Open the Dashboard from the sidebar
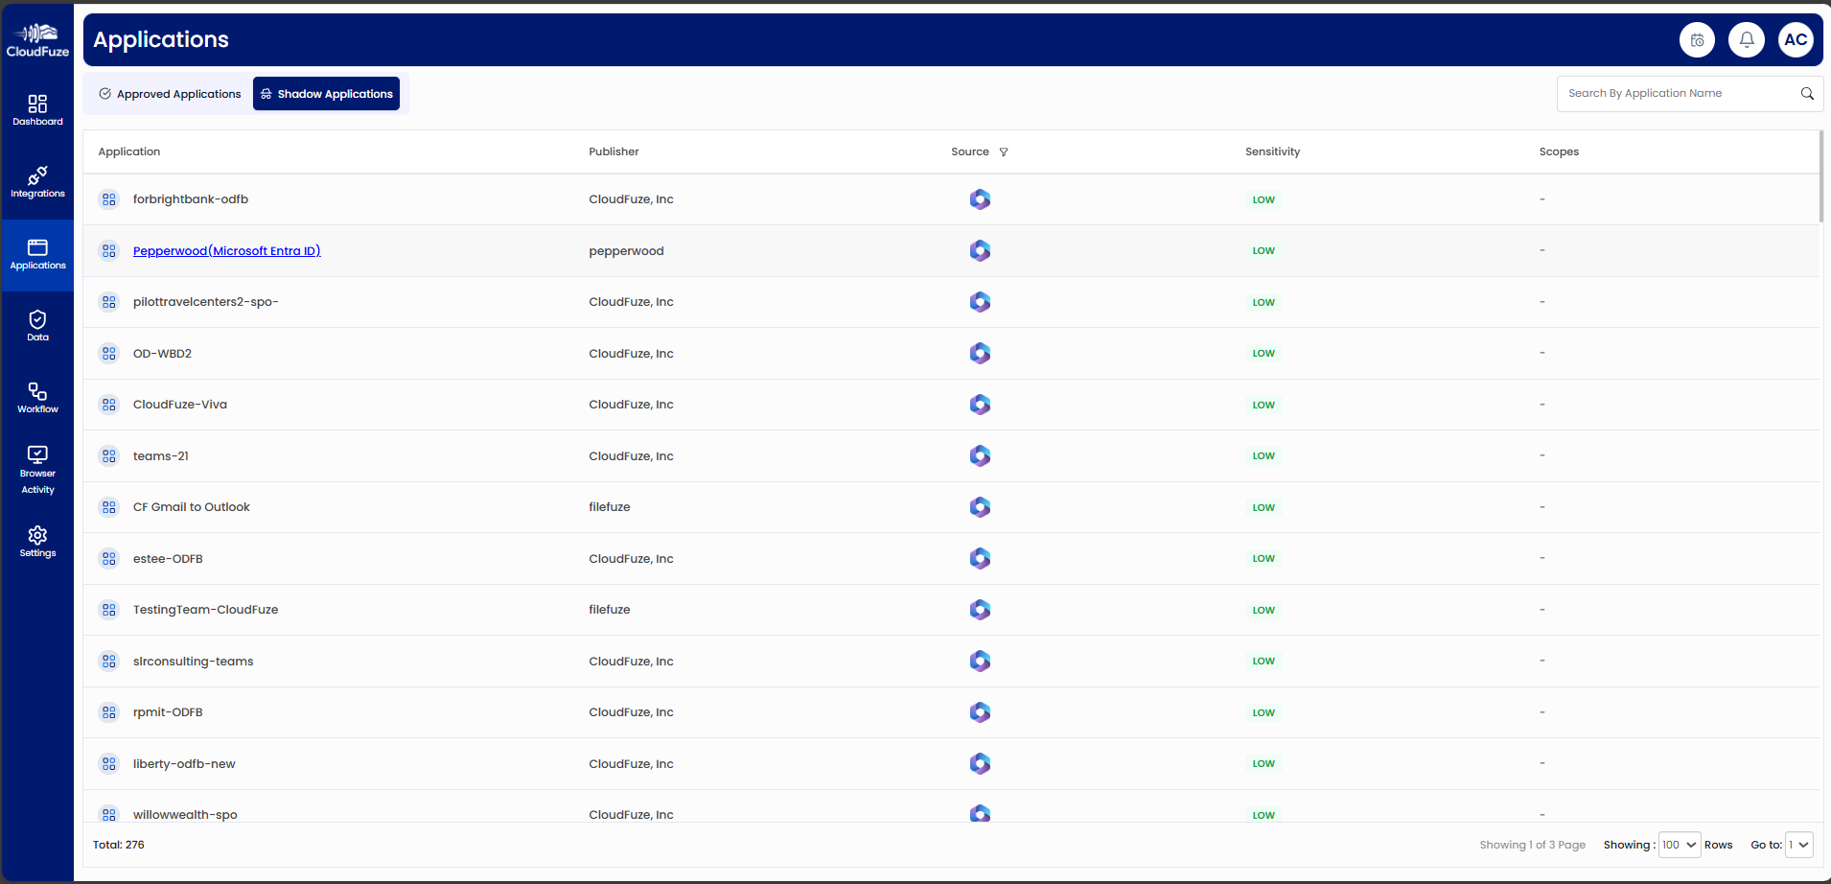 click(x=37, y=107)
